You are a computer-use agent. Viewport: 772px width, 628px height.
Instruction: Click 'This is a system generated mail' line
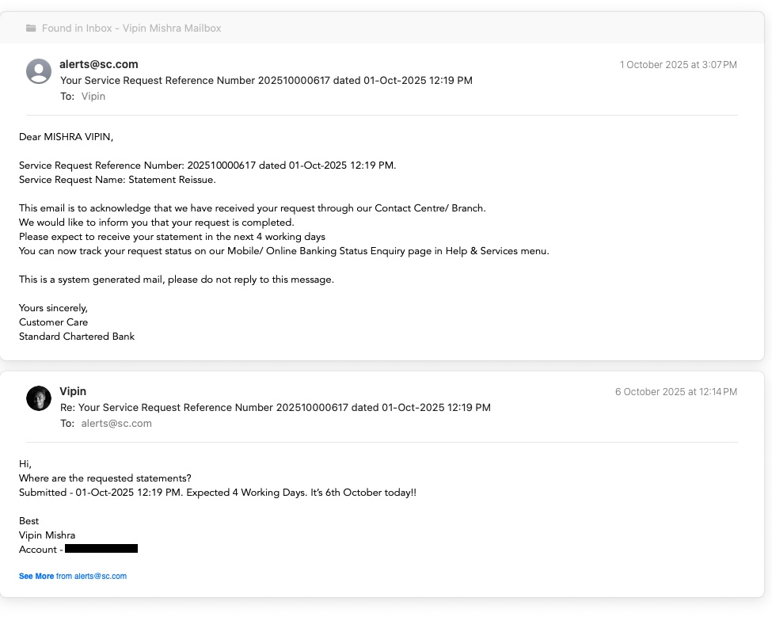tap(177, 280)
